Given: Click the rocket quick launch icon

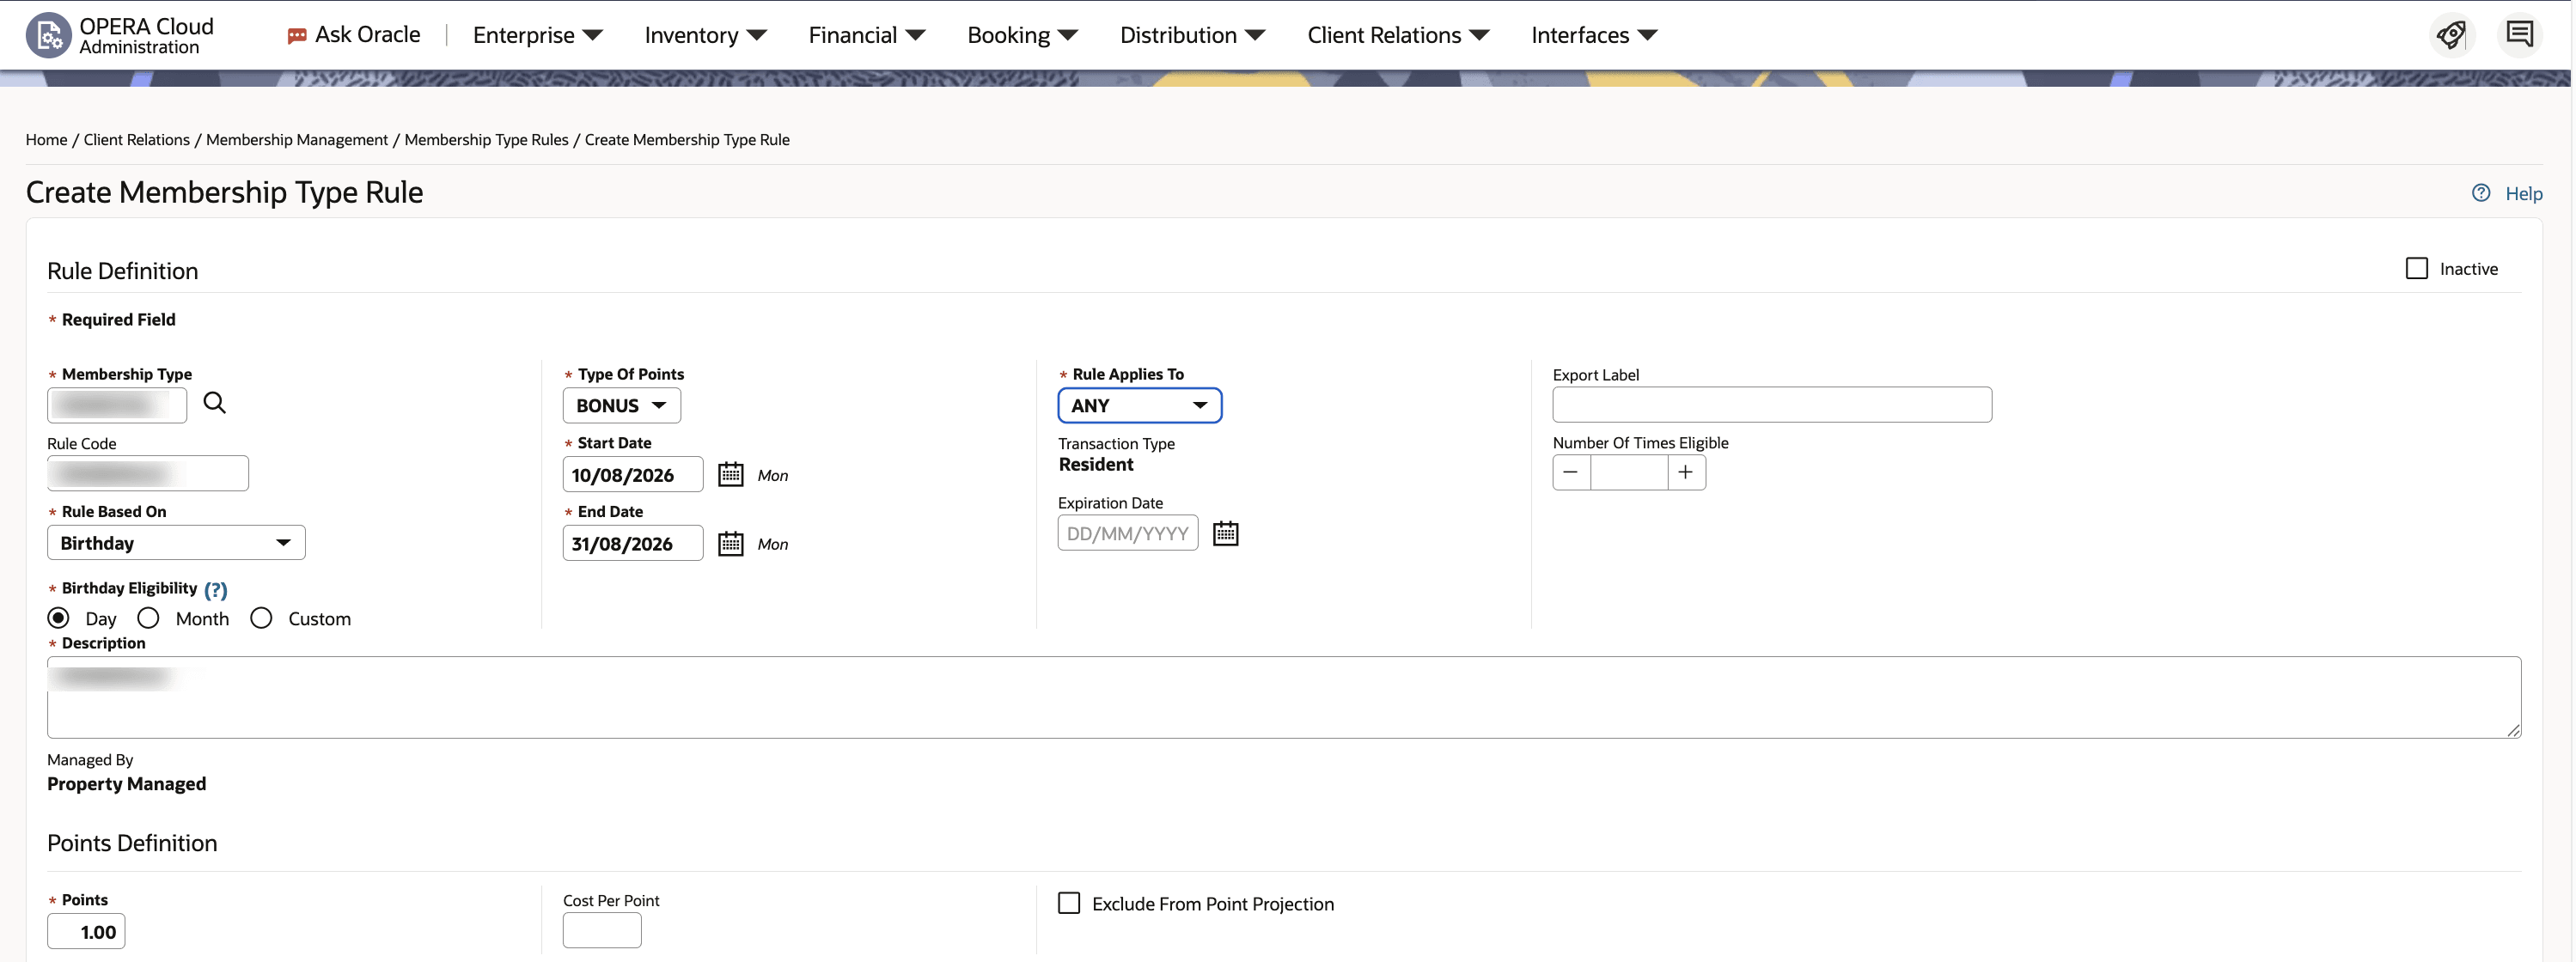Looking at the screenshot, I should tap(2451, 35).
